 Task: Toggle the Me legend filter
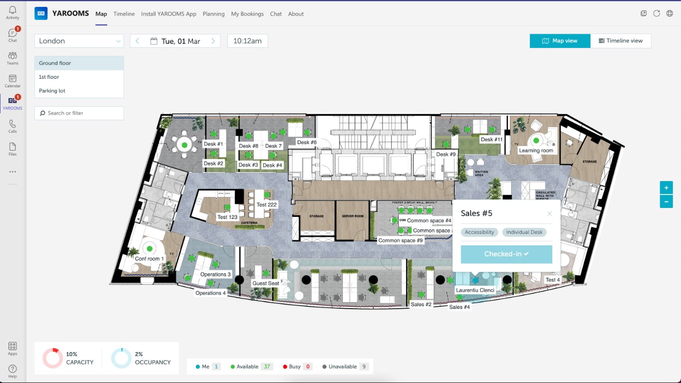point(208,367)
